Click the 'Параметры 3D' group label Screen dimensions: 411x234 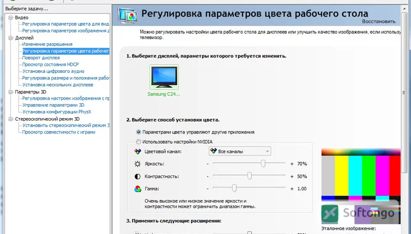pos(30,92)
